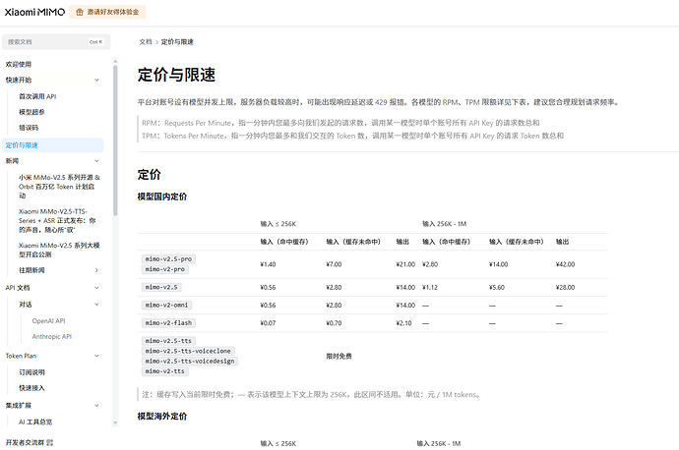Click the 定价 section heading
The width and height of the screenshot is (679, 450).
point(149,175)
